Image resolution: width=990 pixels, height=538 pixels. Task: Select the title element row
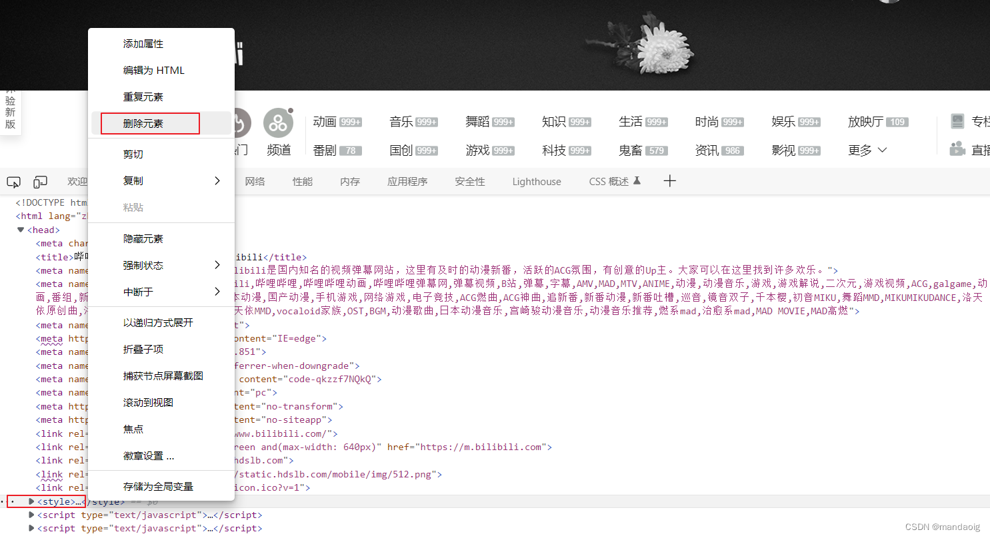495,257
